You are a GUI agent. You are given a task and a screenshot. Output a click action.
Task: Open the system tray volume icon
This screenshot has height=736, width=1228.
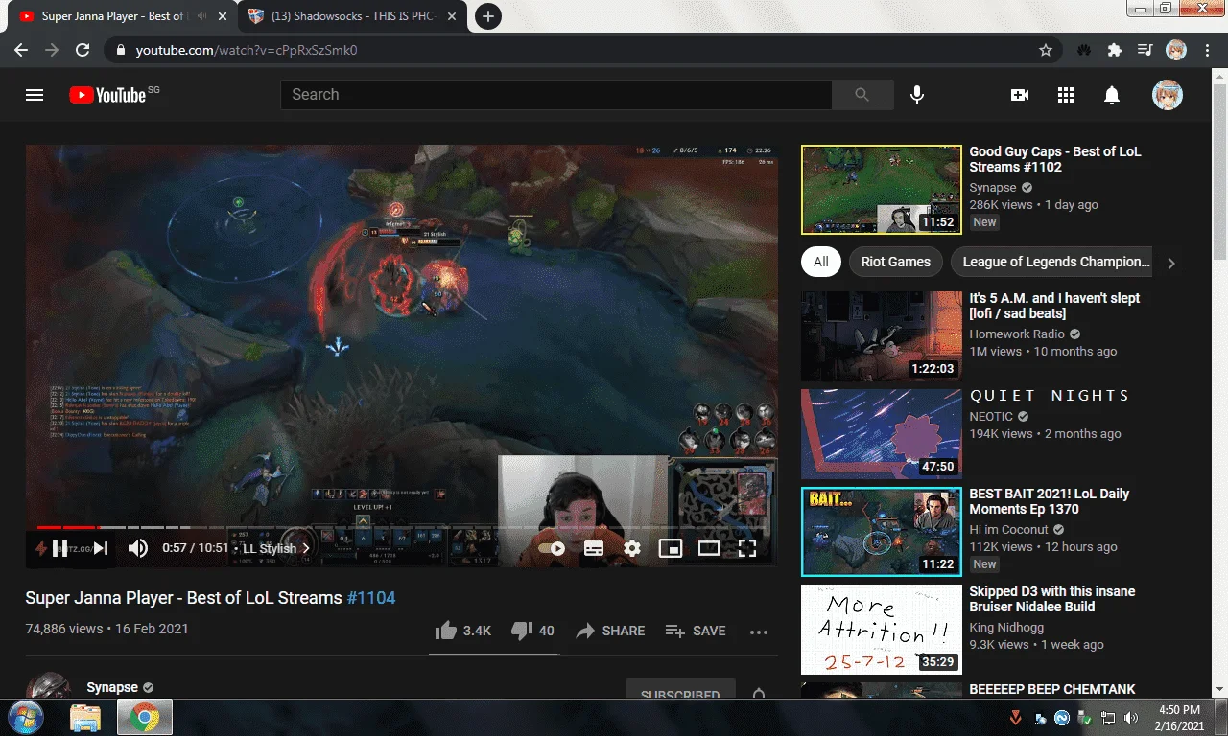[1131, 717]
